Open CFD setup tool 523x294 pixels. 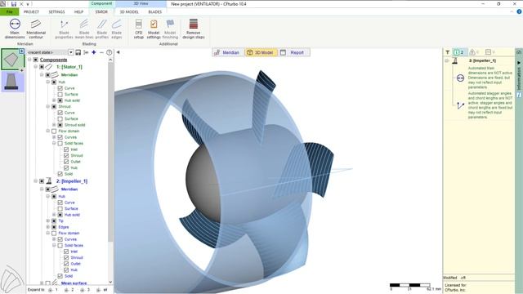click(138, 29)
